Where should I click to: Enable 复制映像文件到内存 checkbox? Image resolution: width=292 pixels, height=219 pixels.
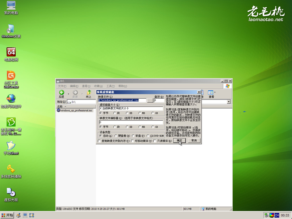coord(99,141)
